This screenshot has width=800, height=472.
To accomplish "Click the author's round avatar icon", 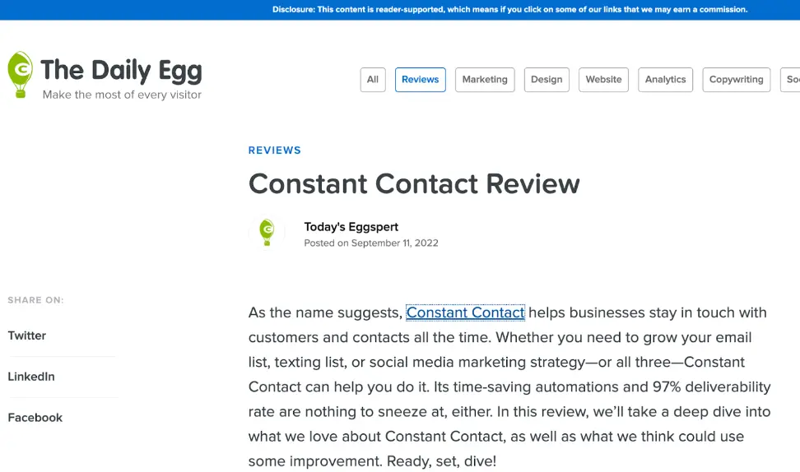I will 267,233.
